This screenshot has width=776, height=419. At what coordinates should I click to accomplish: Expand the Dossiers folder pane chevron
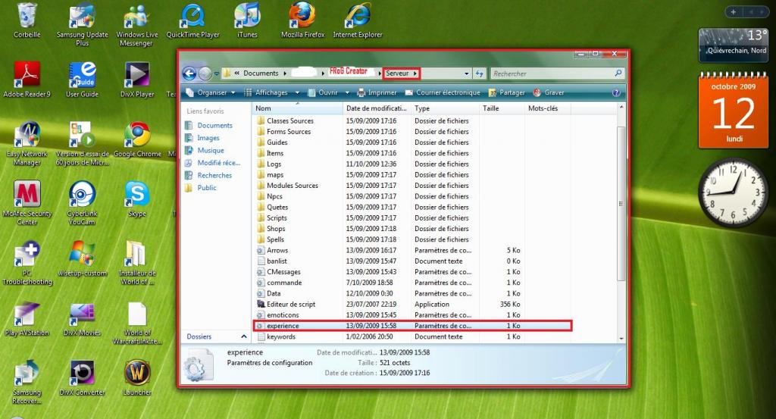(x=243, y=336)
